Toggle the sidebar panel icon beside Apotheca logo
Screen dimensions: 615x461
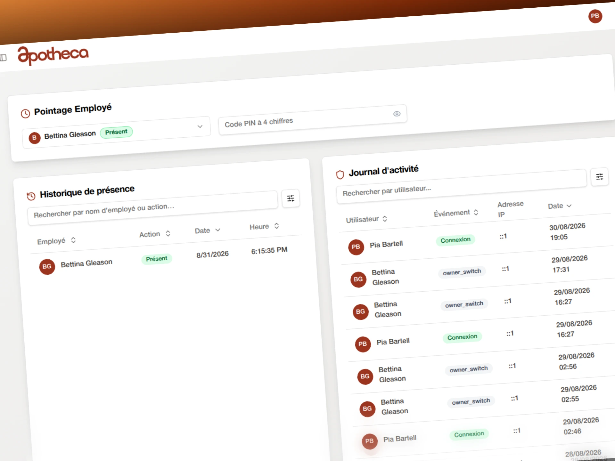tap(3, 58)
